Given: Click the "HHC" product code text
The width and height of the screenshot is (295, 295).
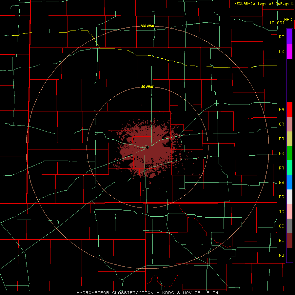Looking at the screenshot, I should pos(288,20).
